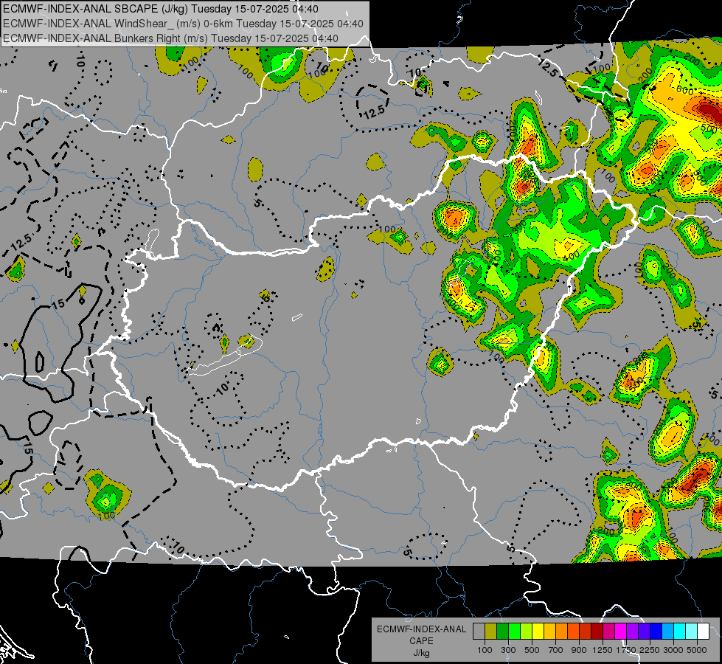The width and height of the screenshot is (722, 664).
Task: Click the Bunkers Right (m/s) title line
Action: [170, 38]
